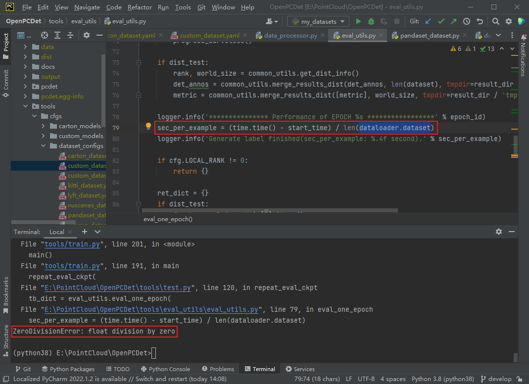Screen dimensions: 529x384
Task: Jump to next highlighted error arrow
Action: [512, 48]
